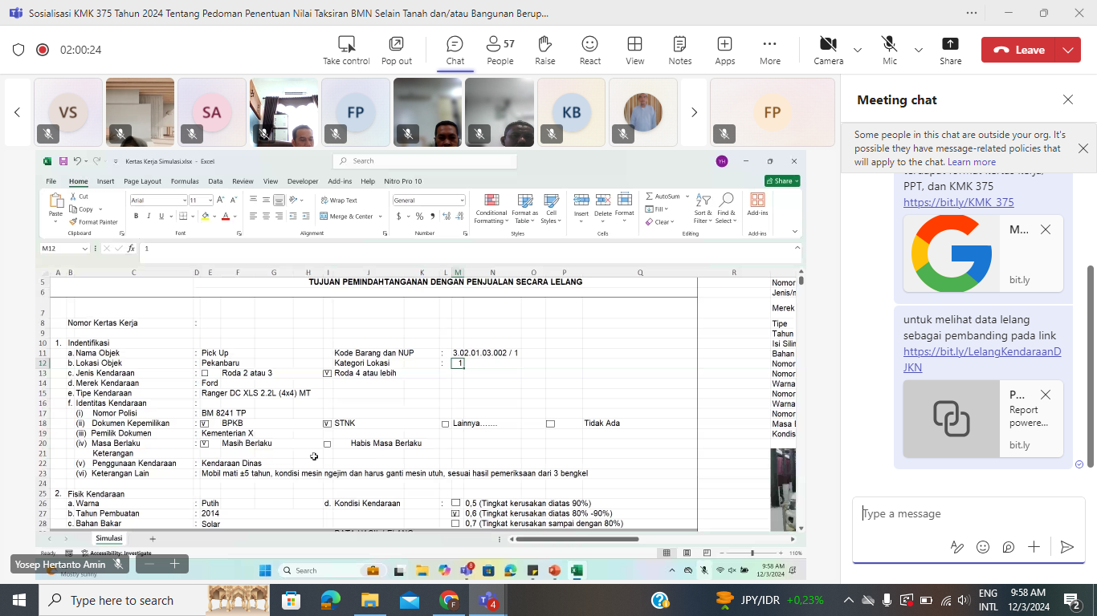Screen dimensions: 1097x616
Task: Expand the Camera device options arrow
Action: click(858, 50)
